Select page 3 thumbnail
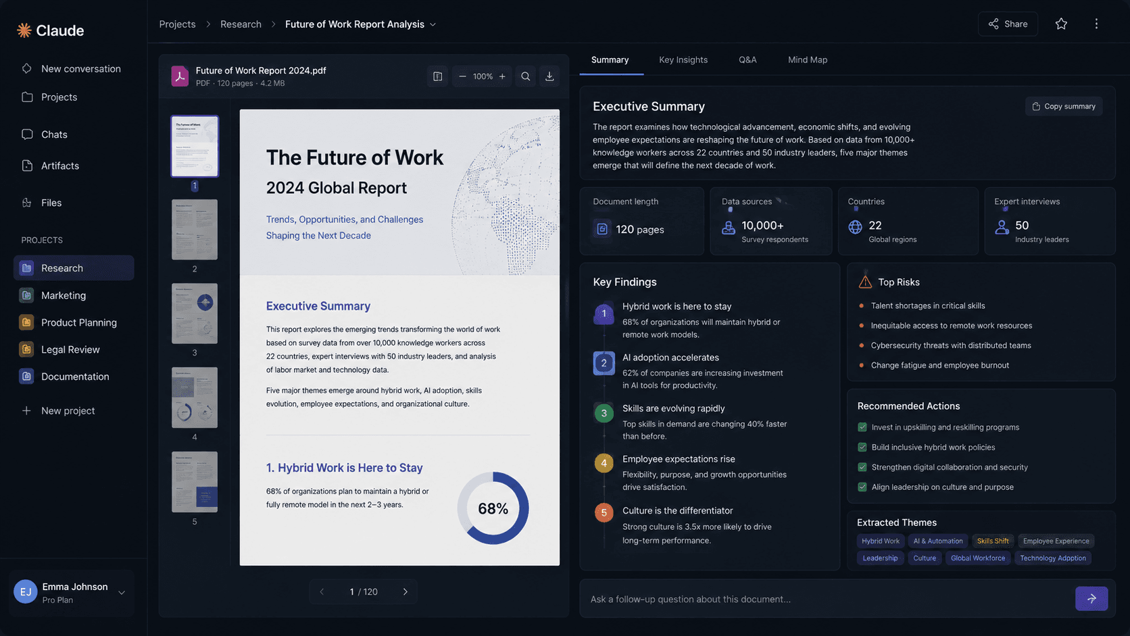Image resolution: width=1130 pixels, height=636 pixels. [x=195, y=314]
